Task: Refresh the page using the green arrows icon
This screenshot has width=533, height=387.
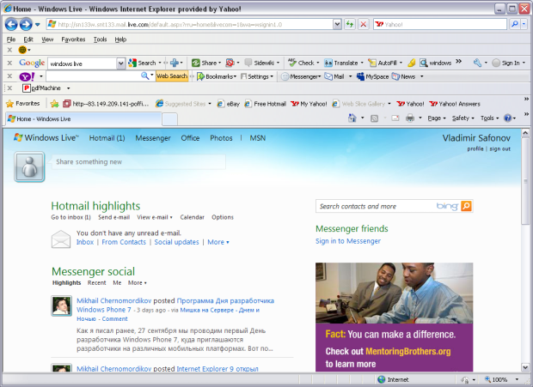Action: (x=349, y=24)
